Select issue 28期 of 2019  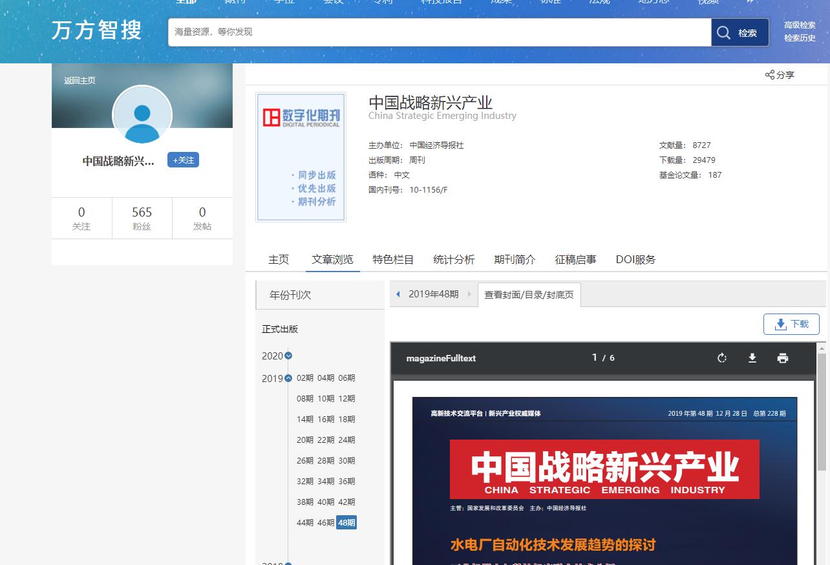326,461
